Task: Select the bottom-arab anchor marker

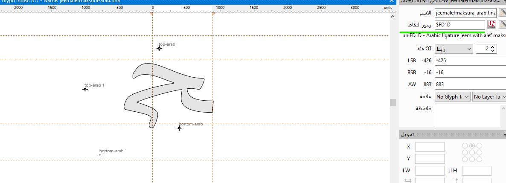Action: coord(179,128)
